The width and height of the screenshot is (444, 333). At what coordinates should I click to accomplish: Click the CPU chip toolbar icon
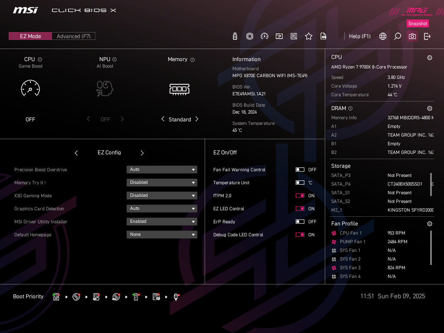[x=250, y=36]
